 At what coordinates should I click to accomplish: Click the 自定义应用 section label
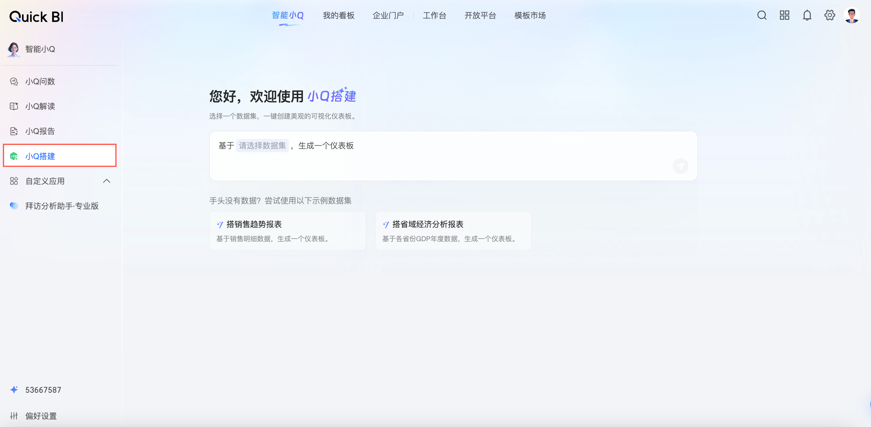(45, 181)
